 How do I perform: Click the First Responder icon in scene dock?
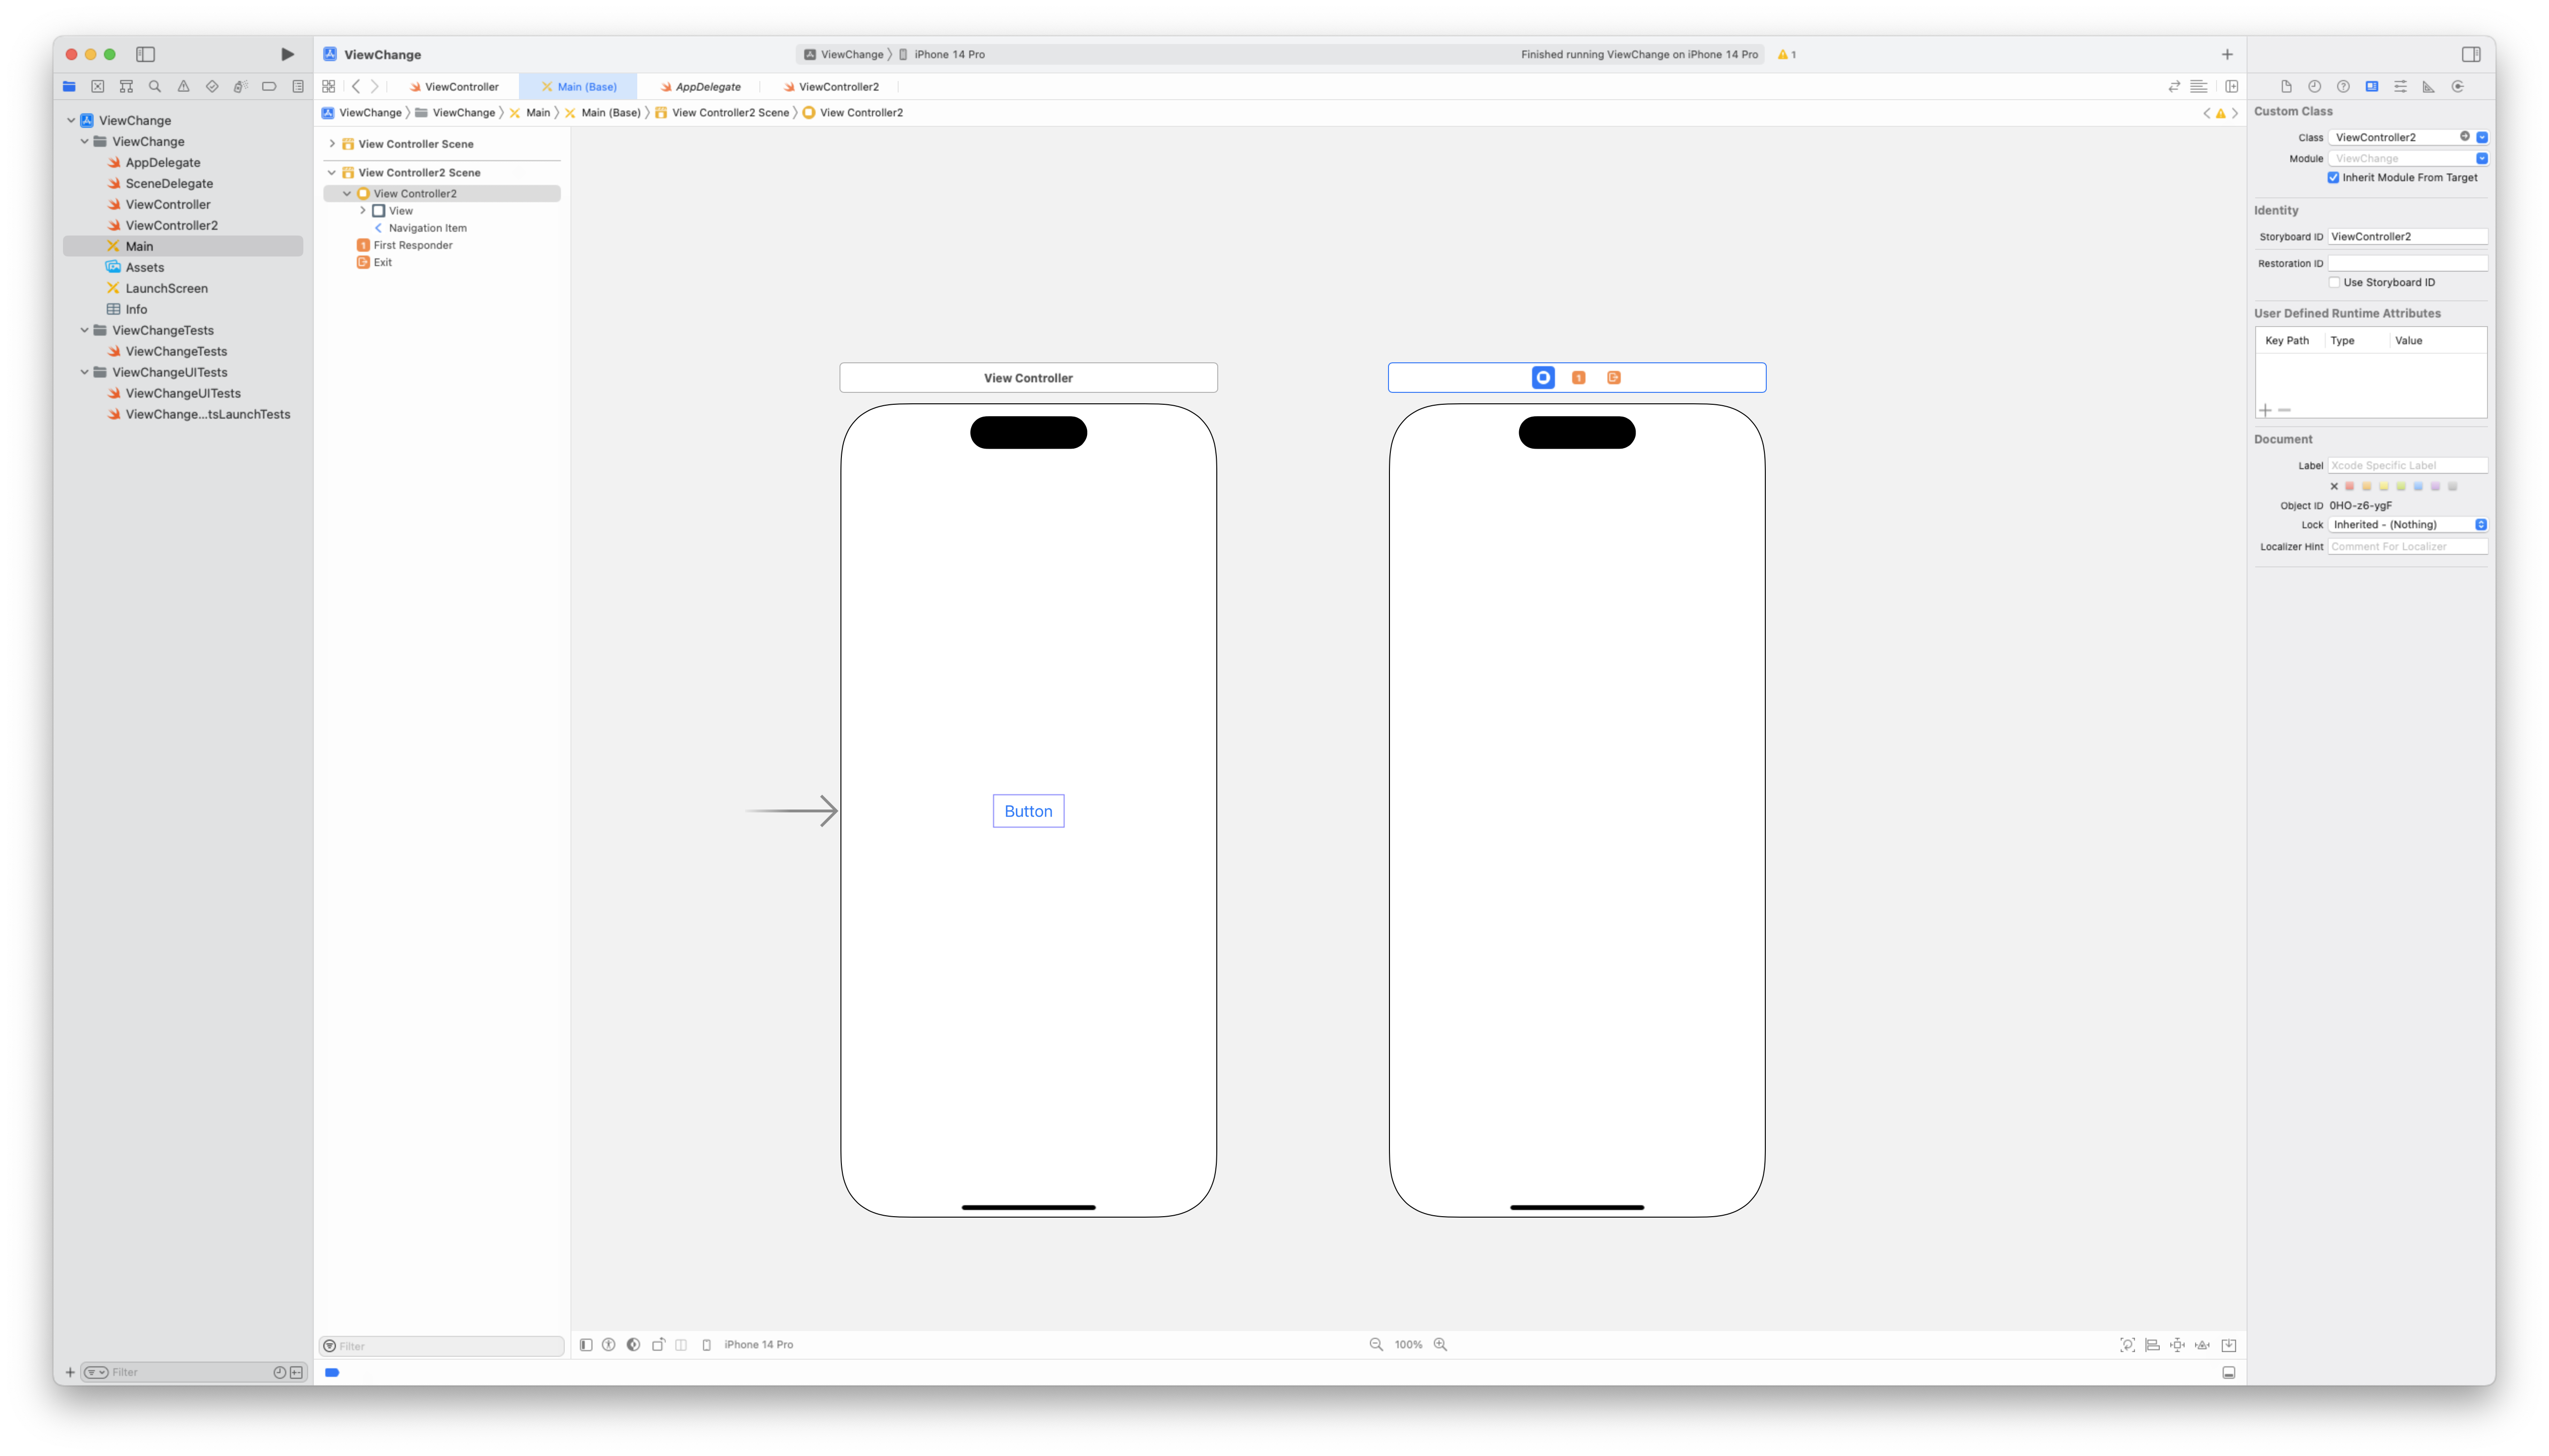[1579, 378]
